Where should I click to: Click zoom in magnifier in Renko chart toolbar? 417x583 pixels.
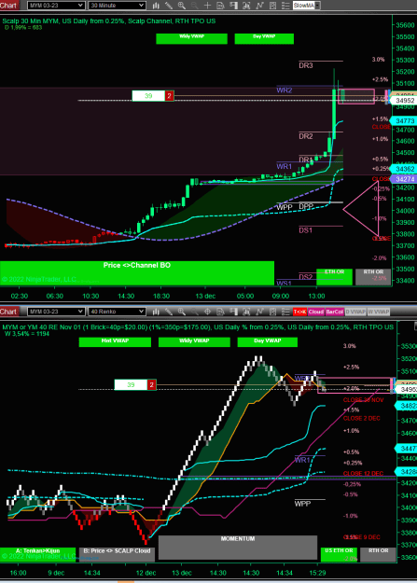[x=182, y=312]
